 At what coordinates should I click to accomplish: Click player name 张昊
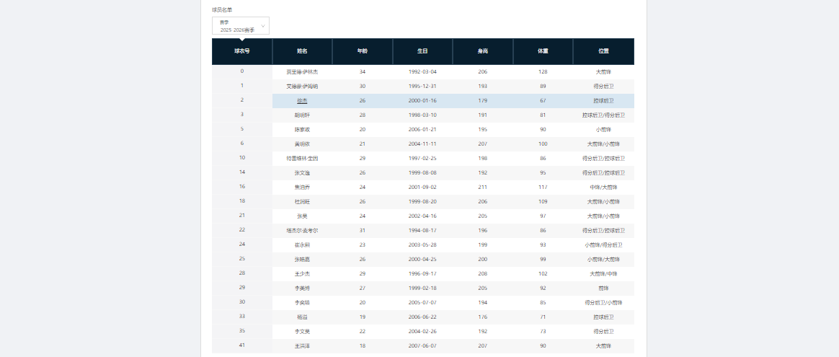click(302, 216)
